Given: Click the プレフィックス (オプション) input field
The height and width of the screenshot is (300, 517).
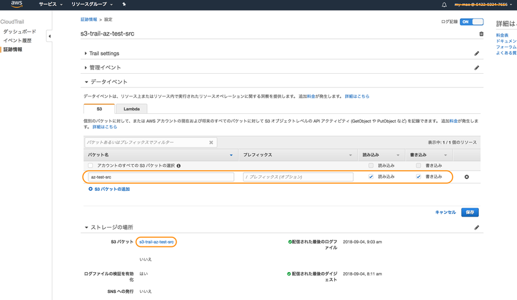Looking at the screenshot, I should [x=298, y=177].
